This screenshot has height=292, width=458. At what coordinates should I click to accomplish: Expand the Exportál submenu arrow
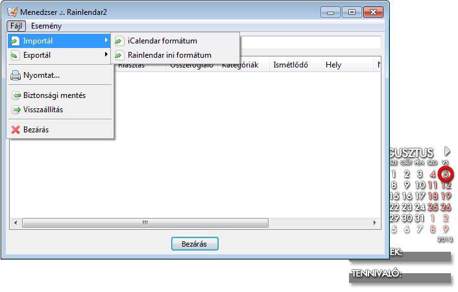coord(106,55)
